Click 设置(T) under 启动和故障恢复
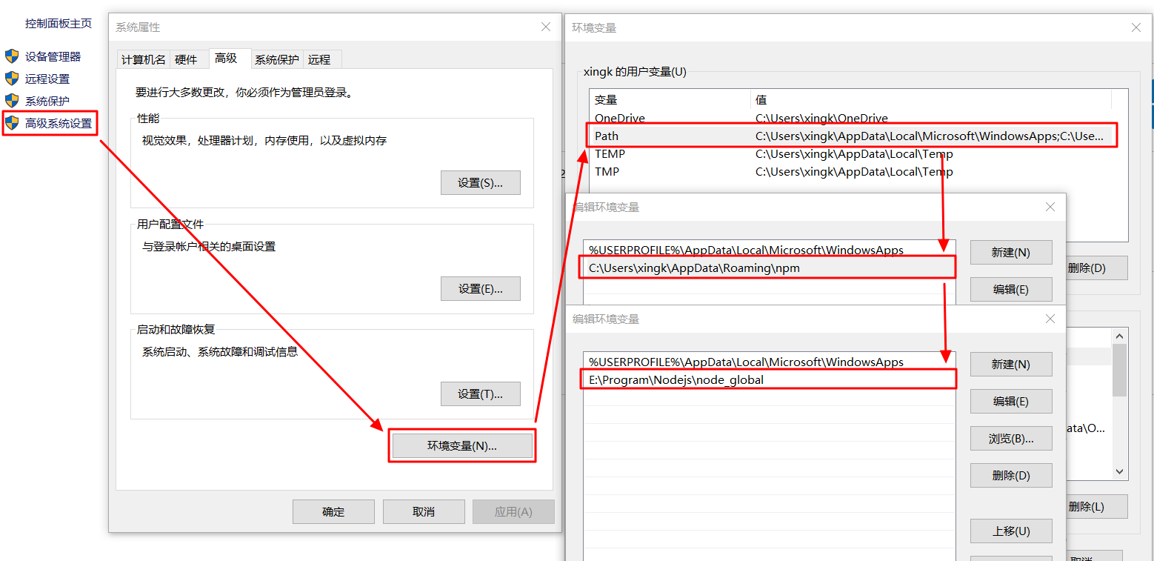1154x561 pixels. (480, 394)
